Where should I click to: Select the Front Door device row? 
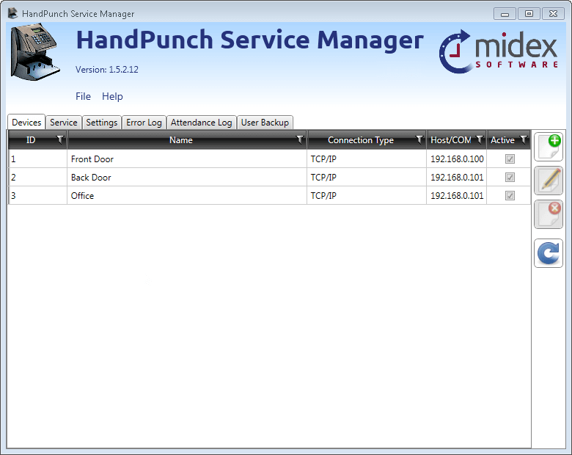[x=183, y=159]
